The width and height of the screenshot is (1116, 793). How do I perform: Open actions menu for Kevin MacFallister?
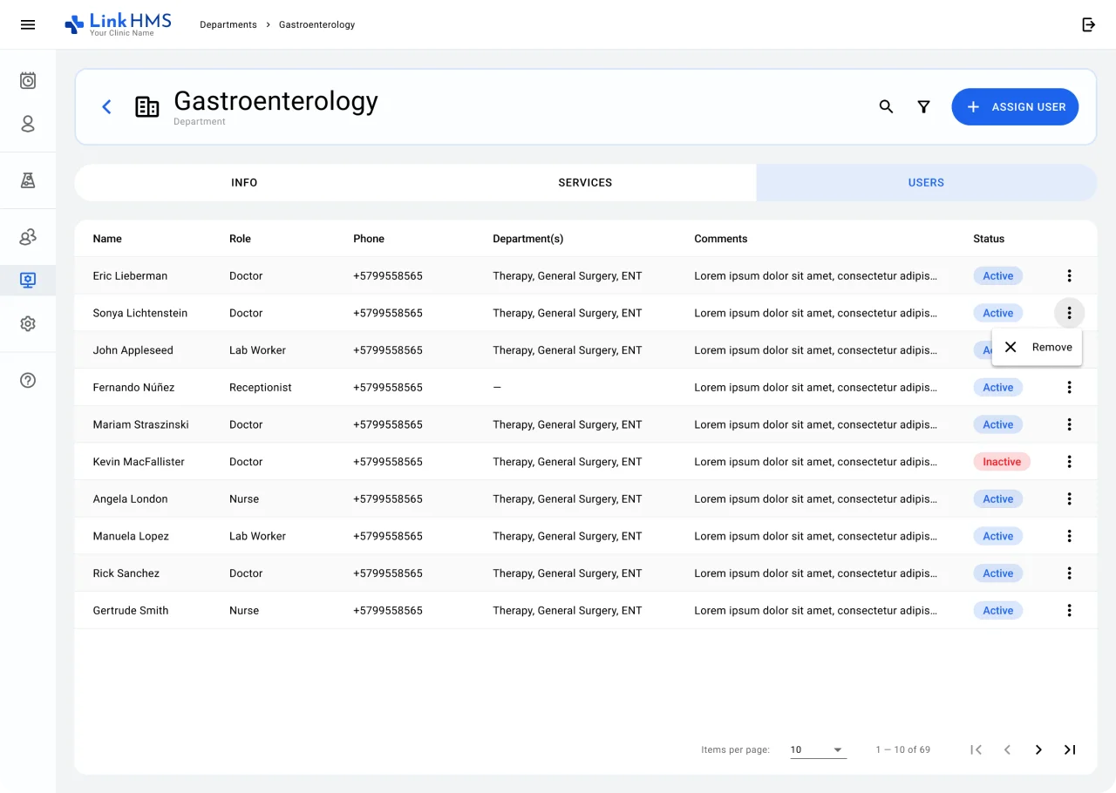pyautogui.click(x=1069, y=462)
